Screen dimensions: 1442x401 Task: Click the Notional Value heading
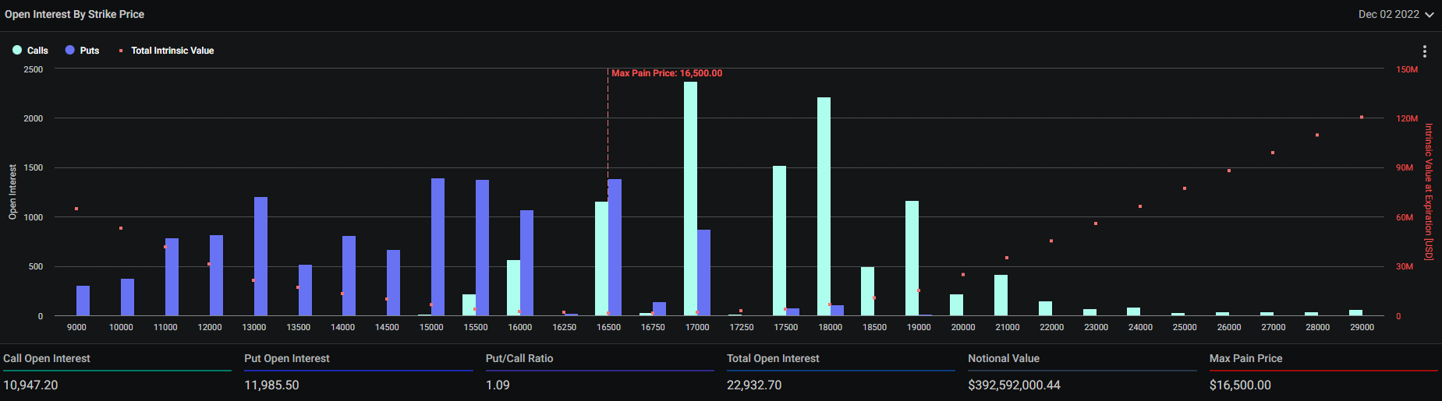[1004, 358]
